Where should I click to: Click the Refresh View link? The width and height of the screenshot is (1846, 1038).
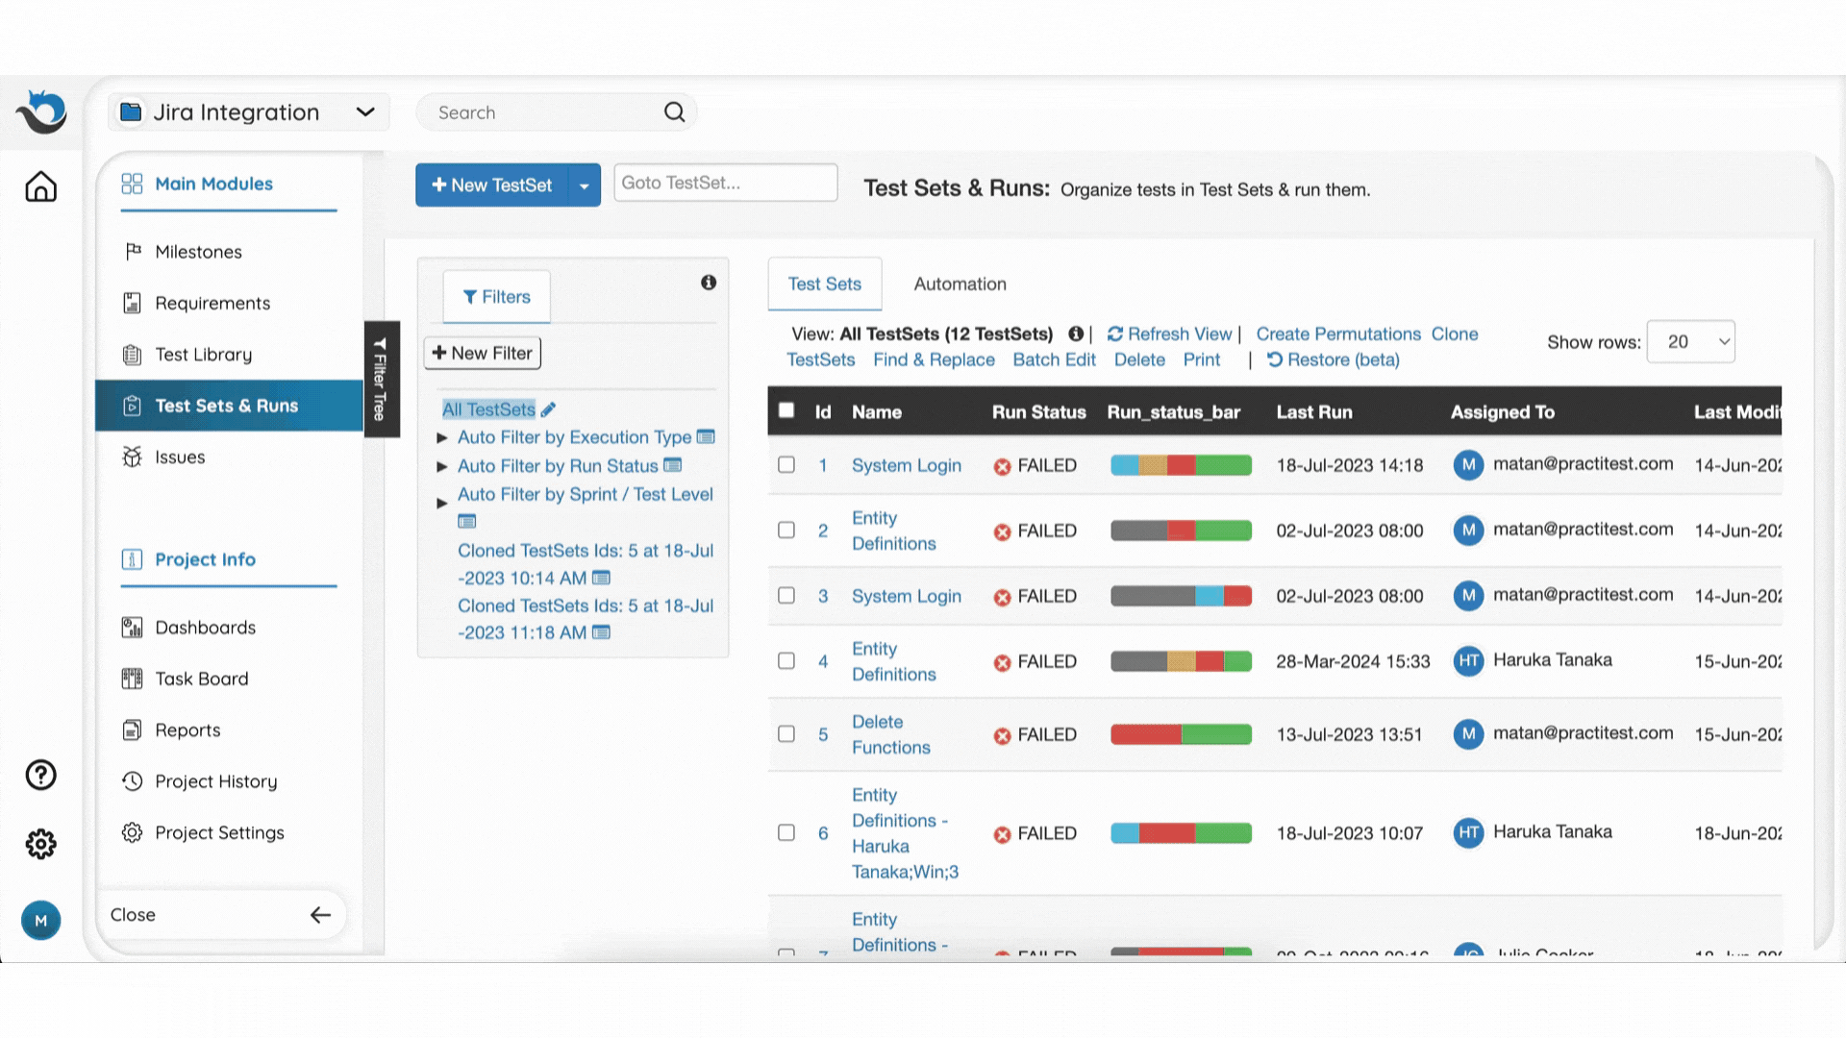1170,334
